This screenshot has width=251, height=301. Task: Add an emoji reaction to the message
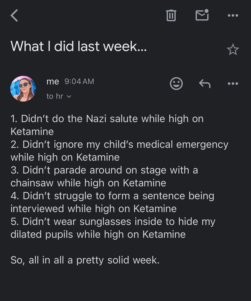(177, 84)
